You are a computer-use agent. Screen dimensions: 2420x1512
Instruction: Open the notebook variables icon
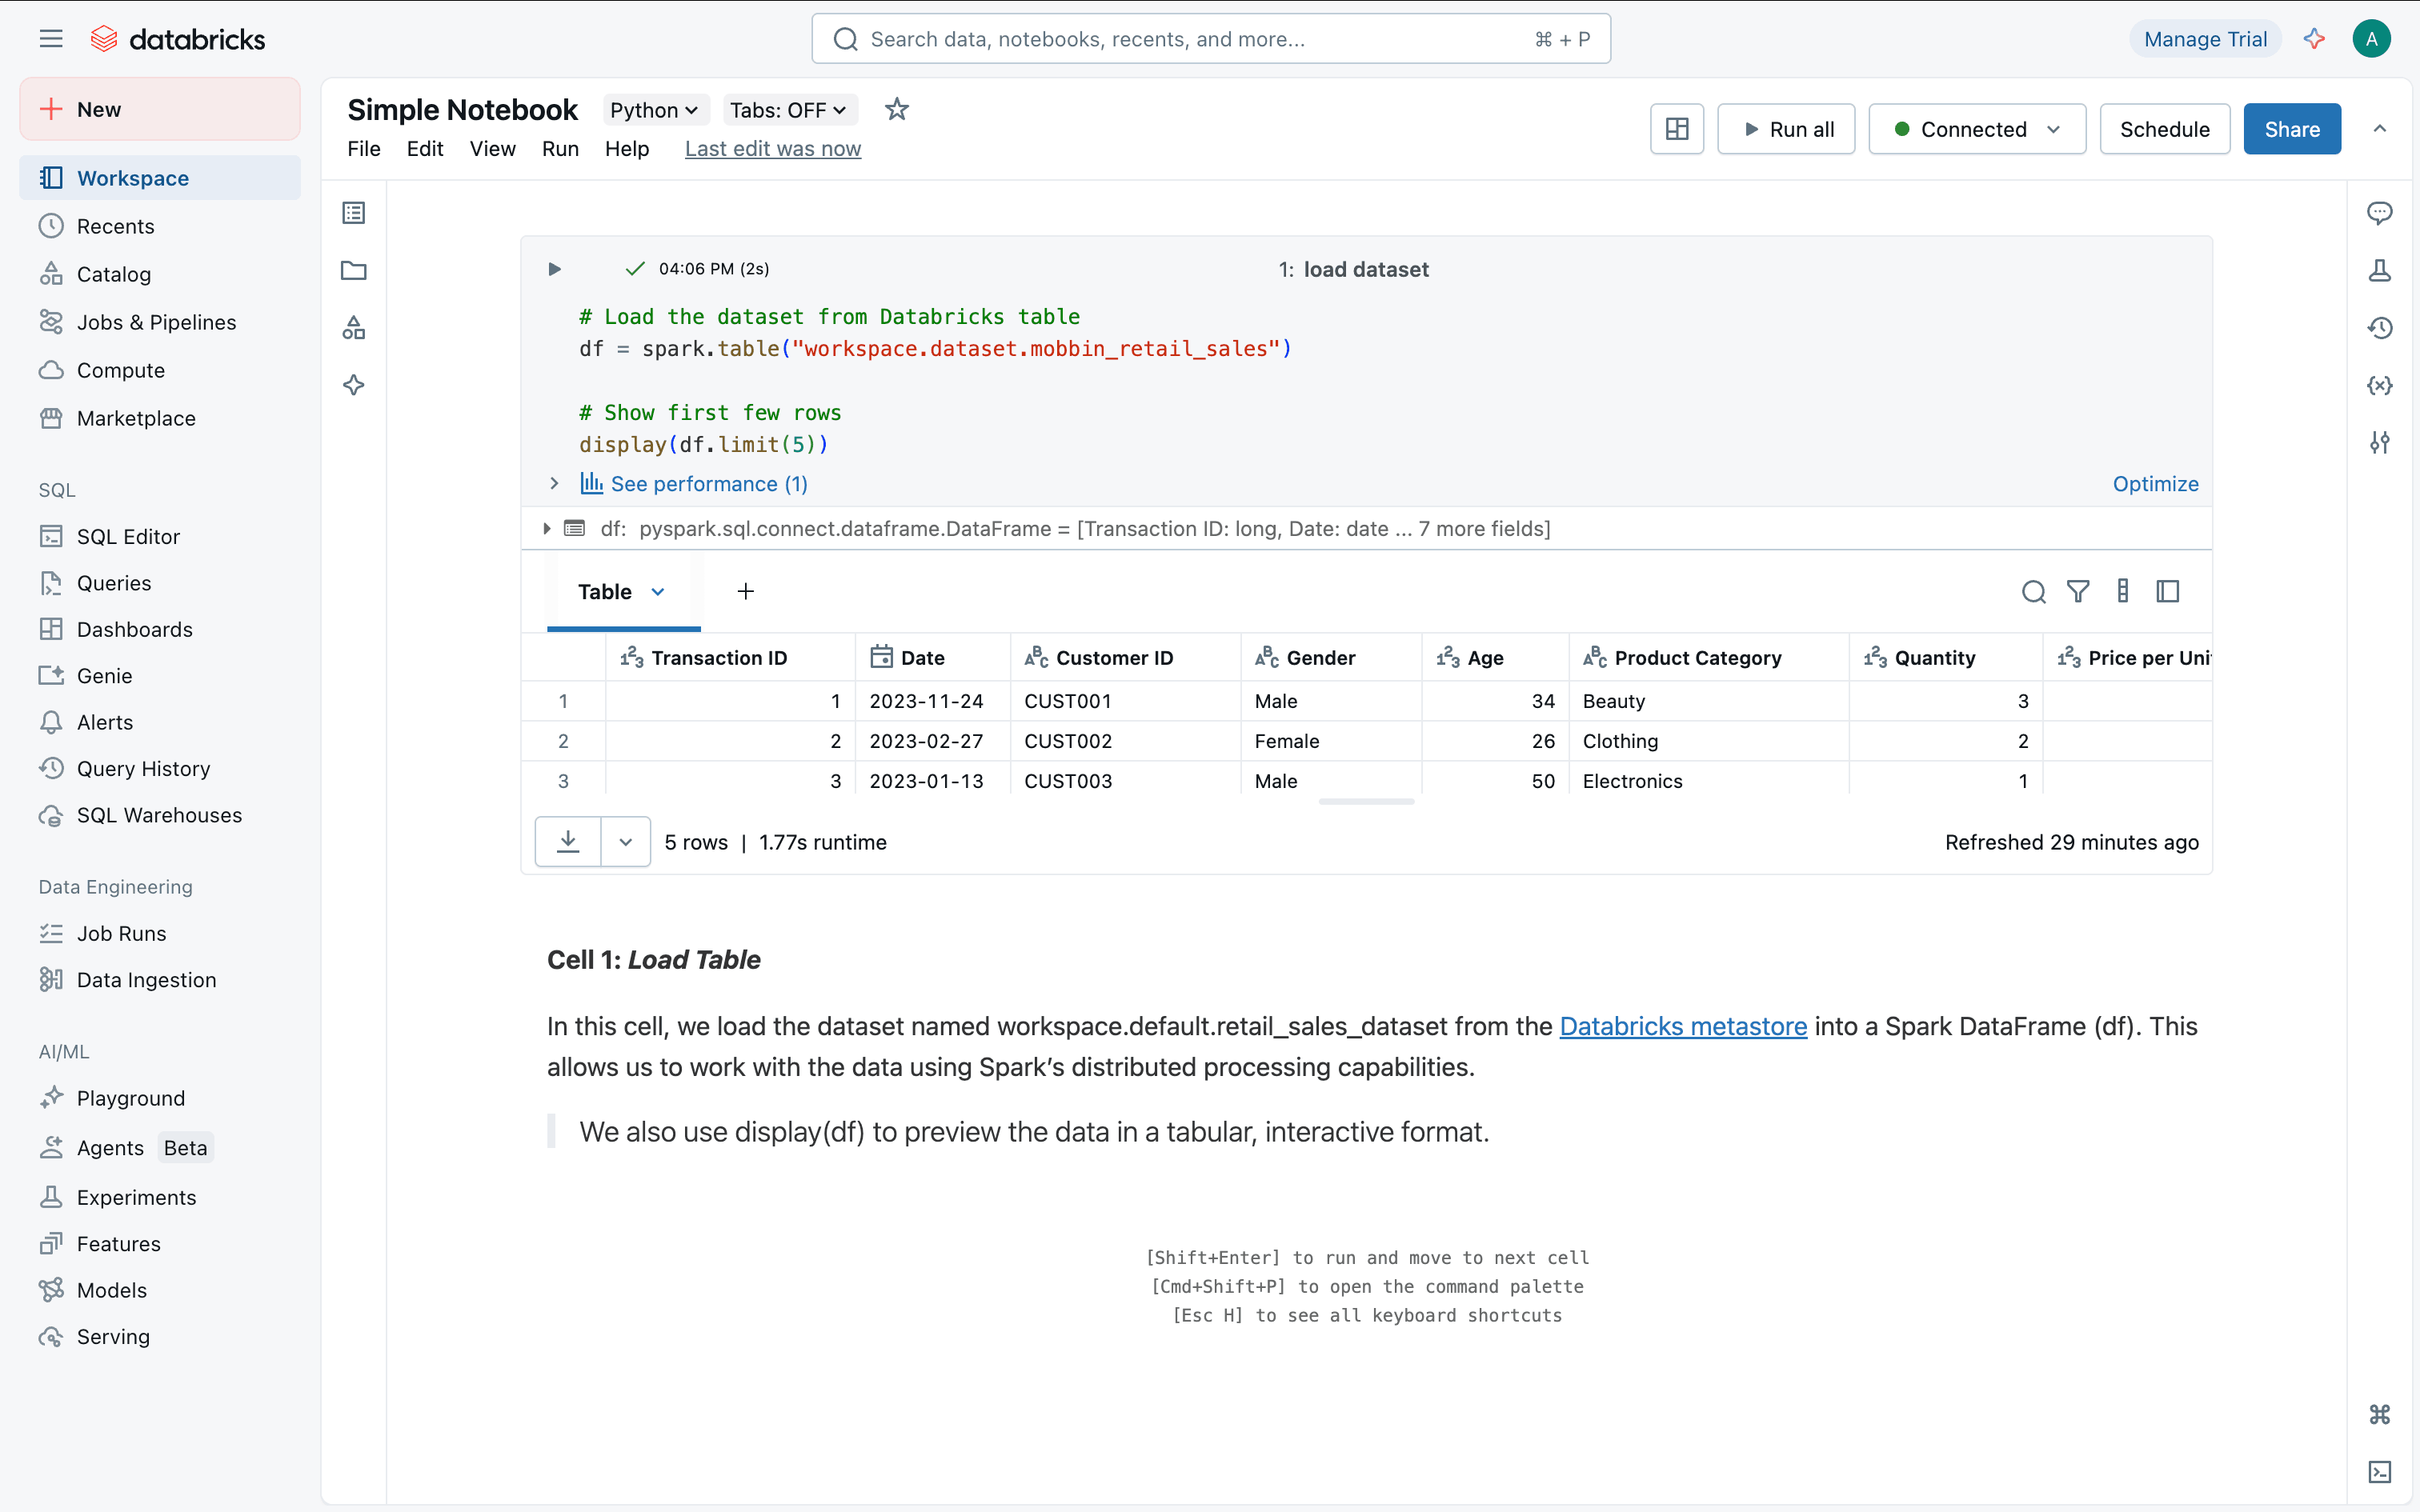click(2379, 386)
